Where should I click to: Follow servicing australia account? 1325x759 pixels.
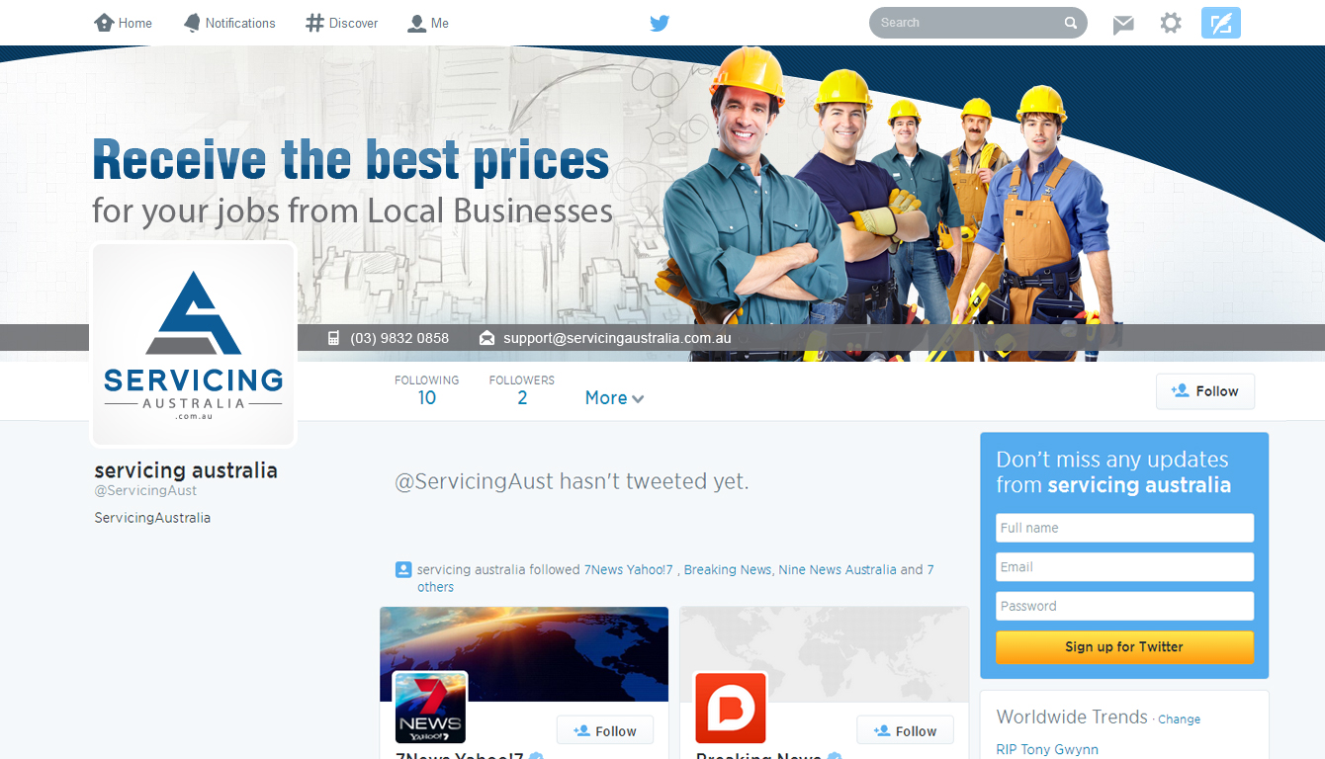pyautogui.click(x=1204, y=390)
